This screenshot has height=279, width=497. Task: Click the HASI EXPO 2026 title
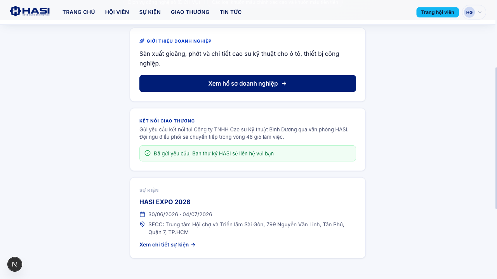(165, 202)
